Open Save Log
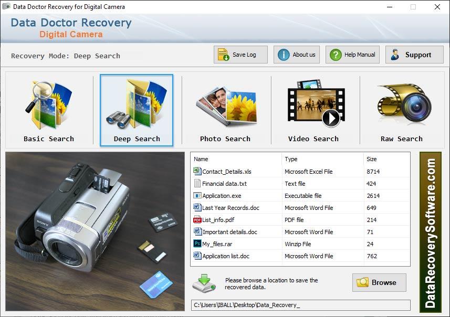Image resolution: width=450 pixels, height=317 pixels. pyautogui.click(x=240, y=55)
